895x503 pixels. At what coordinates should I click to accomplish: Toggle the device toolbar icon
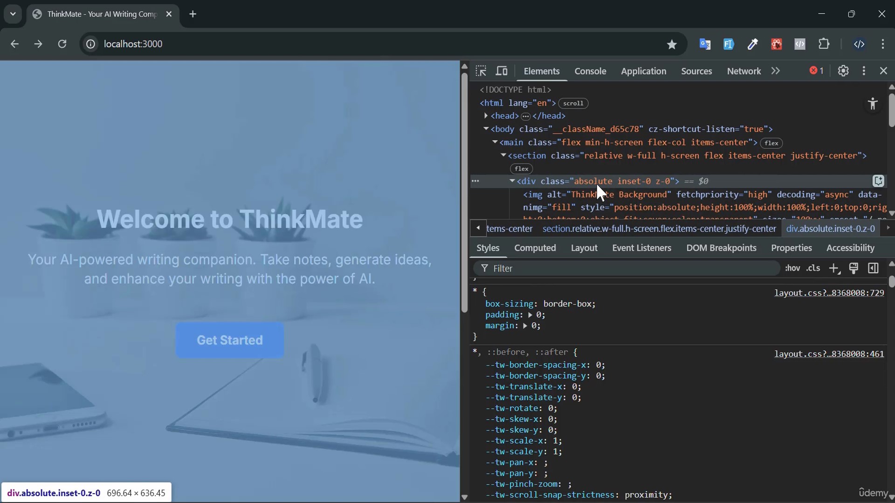pyautogui.click(x=502, y=71)
